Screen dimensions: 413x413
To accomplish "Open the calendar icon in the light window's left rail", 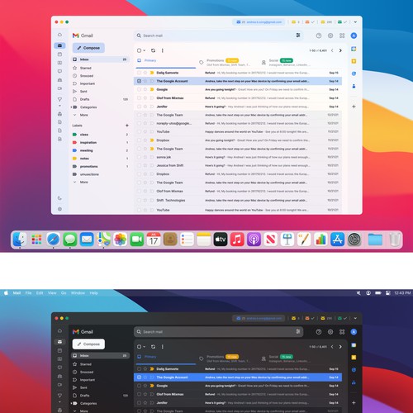I will [x=59, y=55].
